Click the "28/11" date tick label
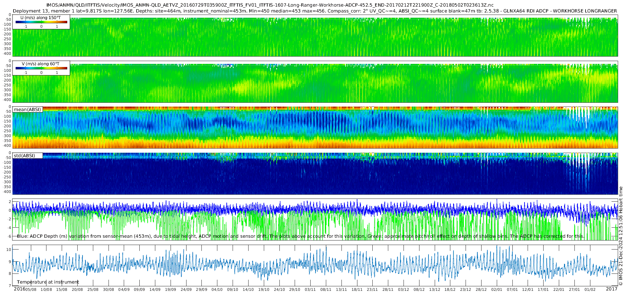 388,290
